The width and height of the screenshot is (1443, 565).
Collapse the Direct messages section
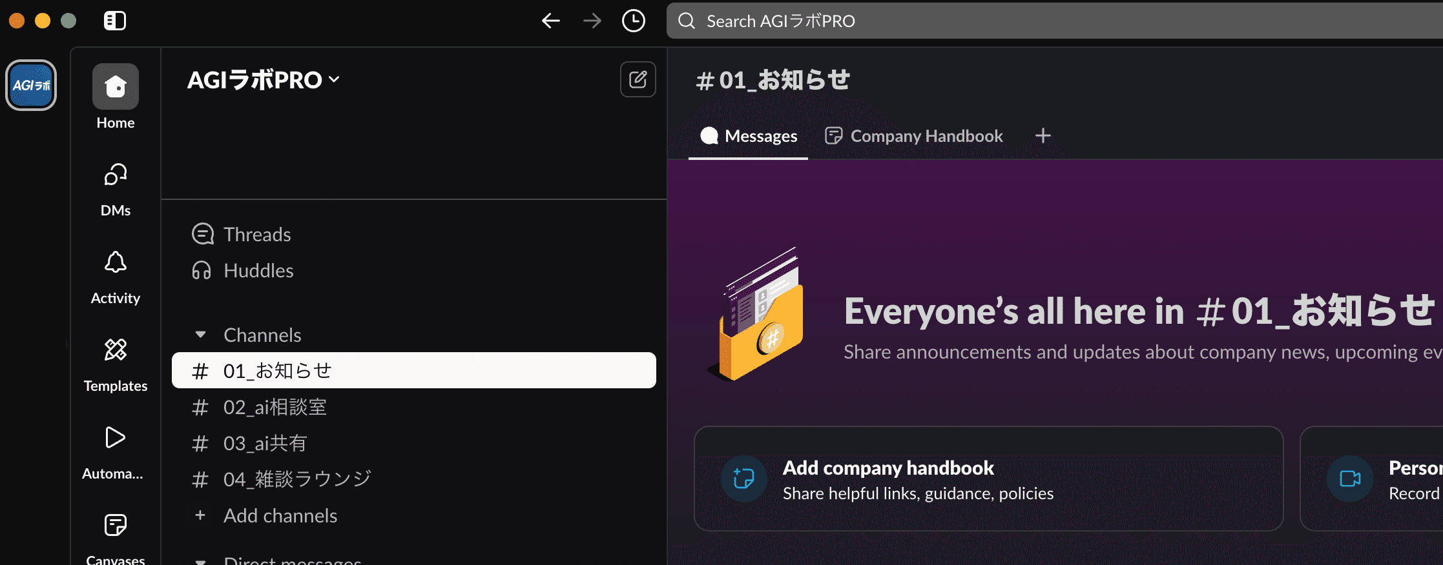(x=201, y=561)
